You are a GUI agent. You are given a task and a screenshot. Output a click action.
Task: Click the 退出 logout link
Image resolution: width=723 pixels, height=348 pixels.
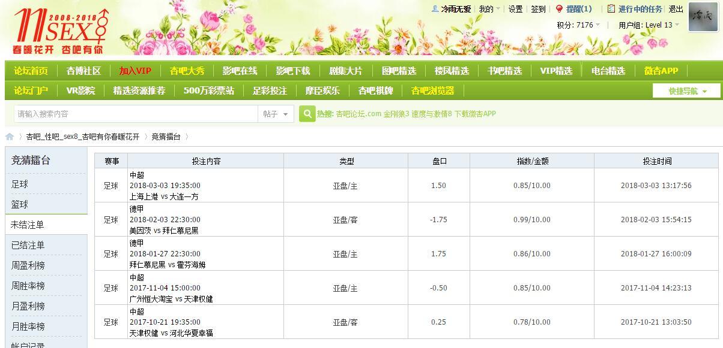[x=676, y=9]
